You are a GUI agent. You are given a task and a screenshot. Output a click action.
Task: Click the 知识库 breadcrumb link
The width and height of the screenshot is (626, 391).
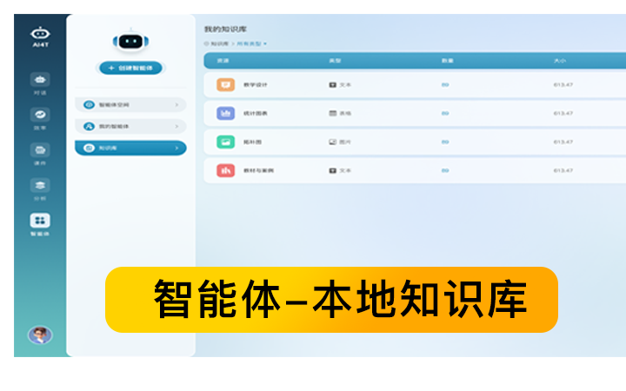coord(217,43)
